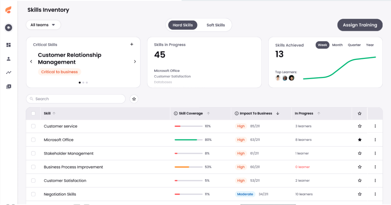Select the Month view for Skills Achieved
This screenshot has height=205, width=391.
(x=337, y=45)
